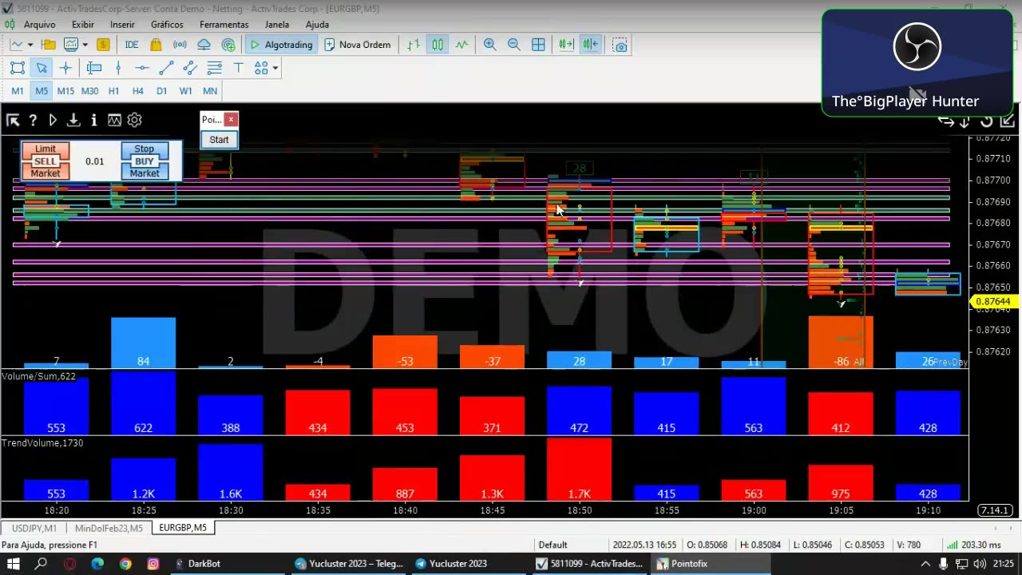This screenshot has height=575, width=1022.
Task: Toggle chart auto-scroll
Action: coord(566,45)
